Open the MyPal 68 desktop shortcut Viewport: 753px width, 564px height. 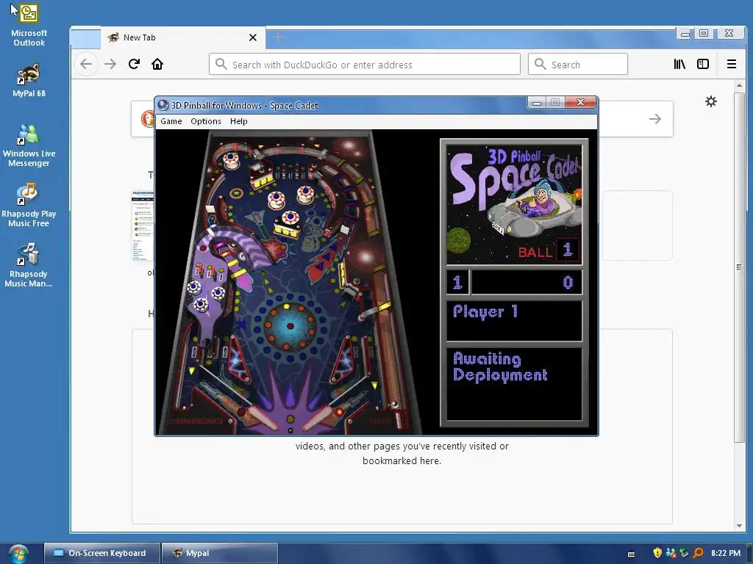click(x=29, y=81)
